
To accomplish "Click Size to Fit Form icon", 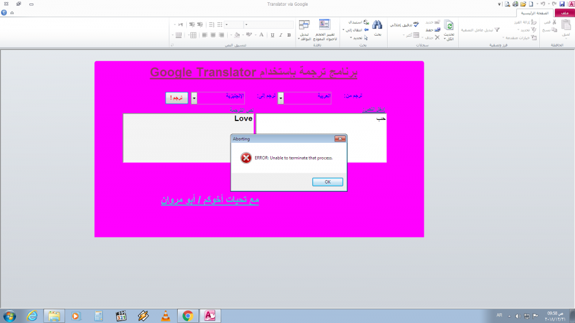I will pyautogui.click(x=324, y=24).
